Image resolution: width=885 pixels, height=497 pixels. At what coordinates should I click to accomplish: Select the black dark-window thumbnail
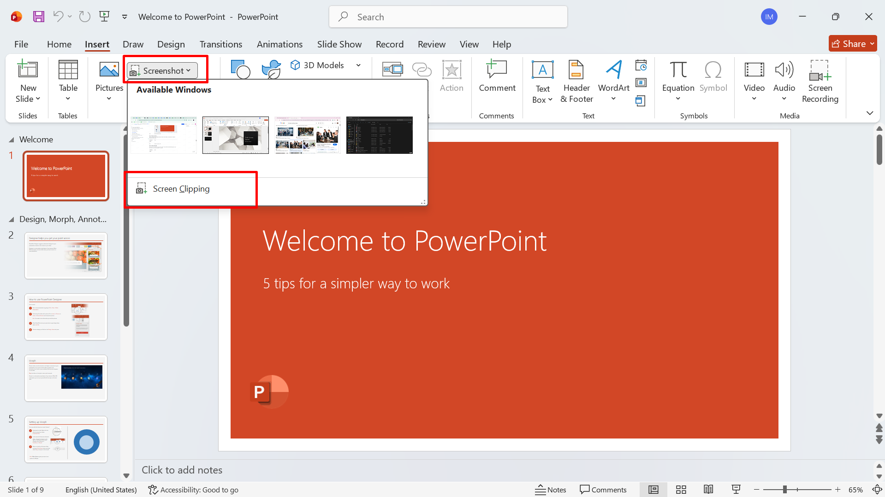380,135
